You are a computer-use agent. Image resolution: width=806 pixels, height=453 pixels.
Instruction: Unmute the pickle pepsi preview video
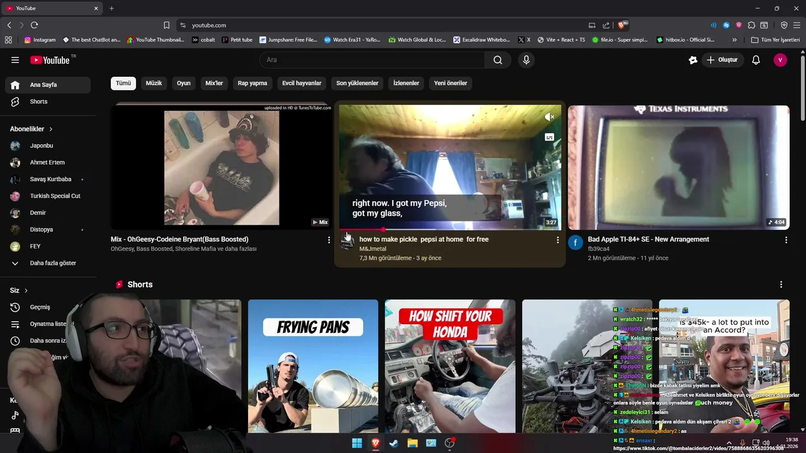[x=549, y=117]
